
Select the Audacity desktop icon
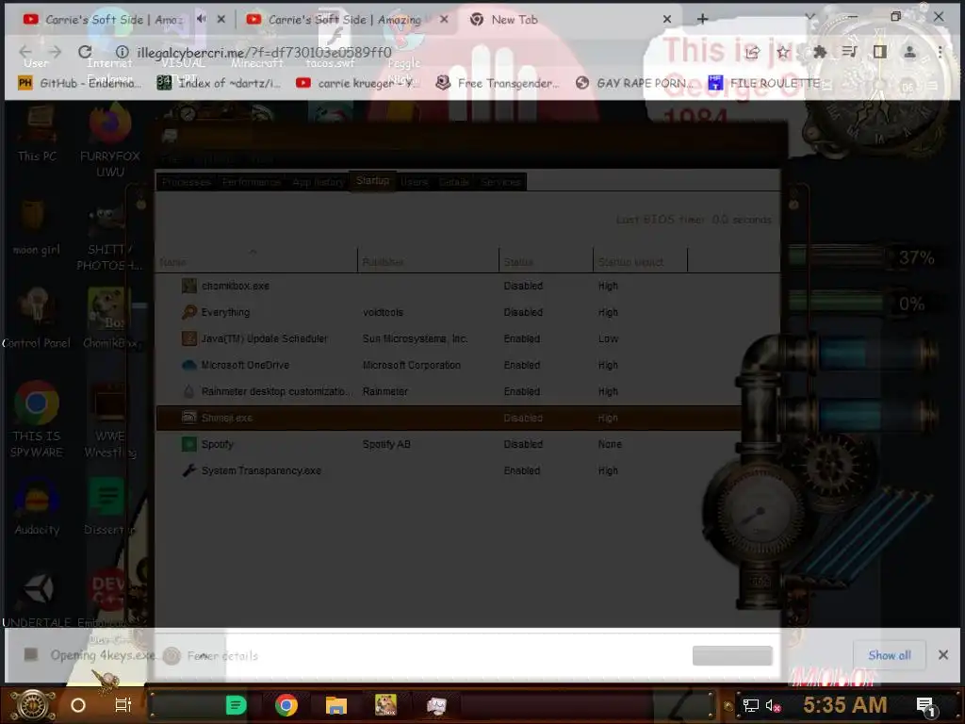37,506
